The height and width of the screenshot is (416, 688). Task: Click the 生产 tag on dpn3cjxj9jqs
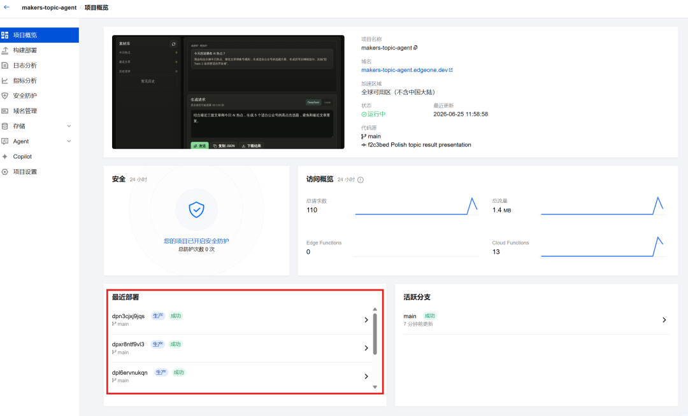[x=158, y=316]
